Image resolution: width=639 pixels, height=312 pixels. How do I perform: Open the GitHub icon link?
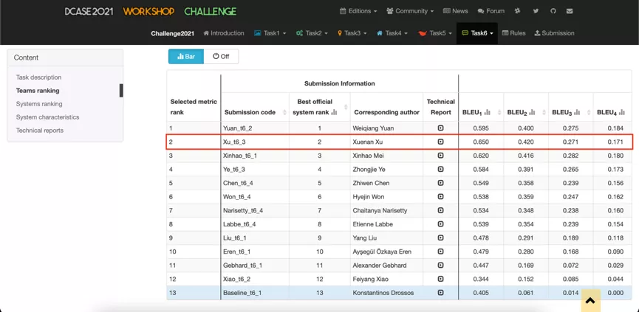[553, 11]
